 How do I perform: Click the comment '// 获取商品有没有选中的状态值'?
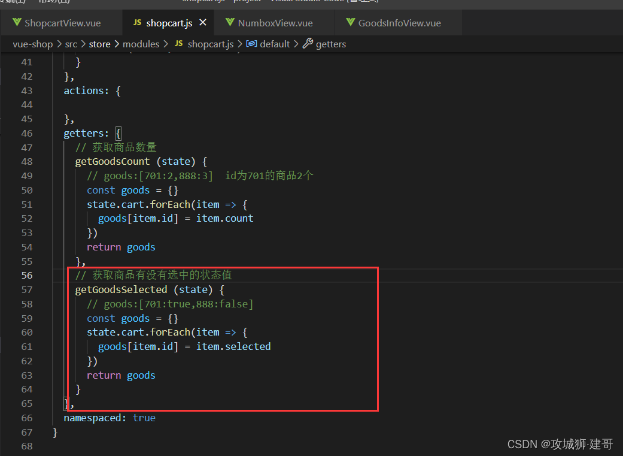tap(153, 276)
